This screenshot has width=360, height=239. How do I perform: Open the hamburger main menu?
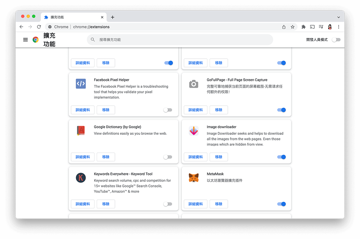click(25, 40)
